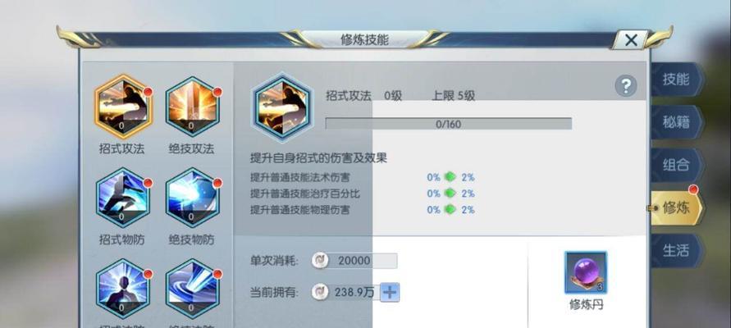This screenshot has width=731, height=328.
Task: Click the 0/160 progress bar
Action: (449, 124)
